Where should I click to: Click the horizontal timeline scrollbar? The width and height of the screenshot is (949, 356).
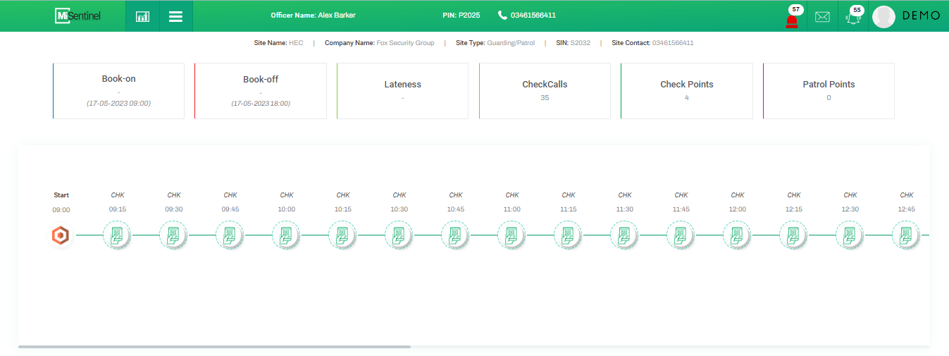214,347
